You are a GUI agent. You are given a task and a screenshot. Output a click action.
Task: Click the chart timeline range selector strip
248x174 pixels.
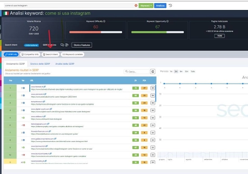coord(203,155)
